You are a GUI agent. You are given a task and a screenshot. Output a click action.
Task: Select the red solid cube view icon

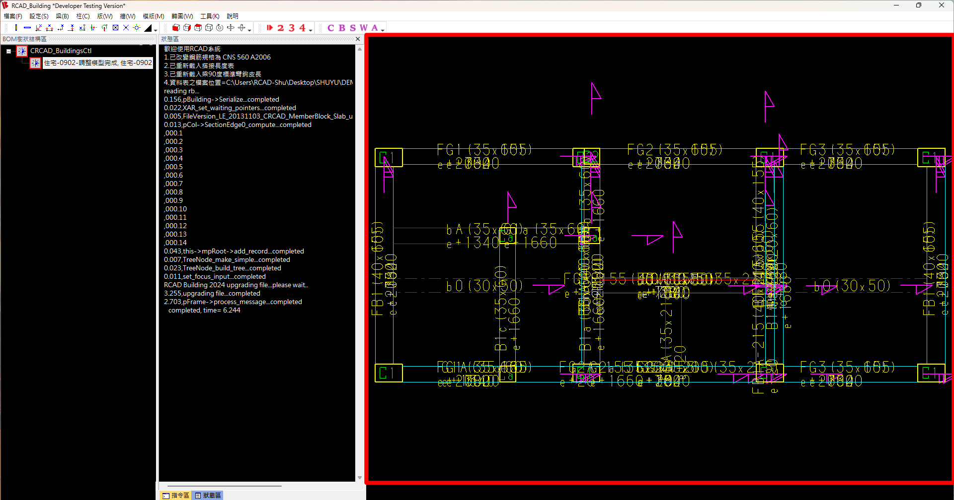point(176,28)
